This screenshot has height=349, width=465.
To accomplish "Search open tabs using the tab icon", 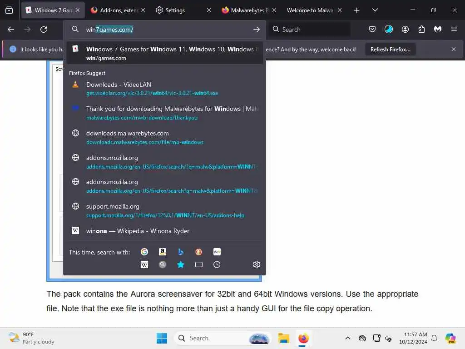I will point(199,264).
